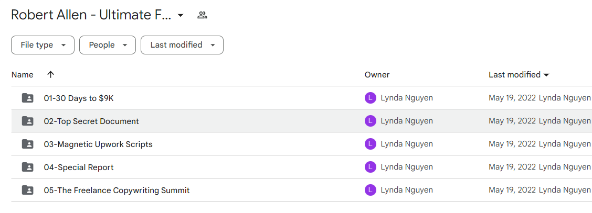The width and height of the screenshot is (592, 213).
Task: Click the shared people icon beside folder title
Action: point(203,15)
